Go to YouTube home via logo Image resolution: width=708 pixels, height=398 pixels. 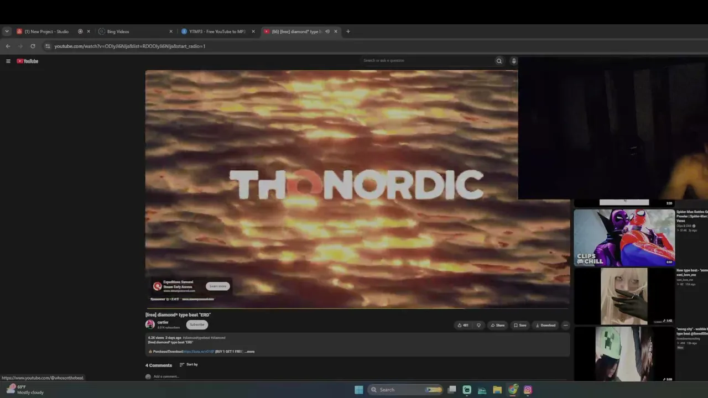pos(27,61)
